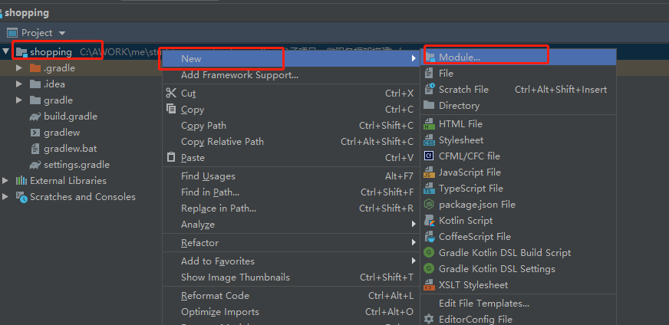This screenshot has width=669, height=325.
Task: Click the Gradle Kotlin DSL Settings icon
Action: 429,269
